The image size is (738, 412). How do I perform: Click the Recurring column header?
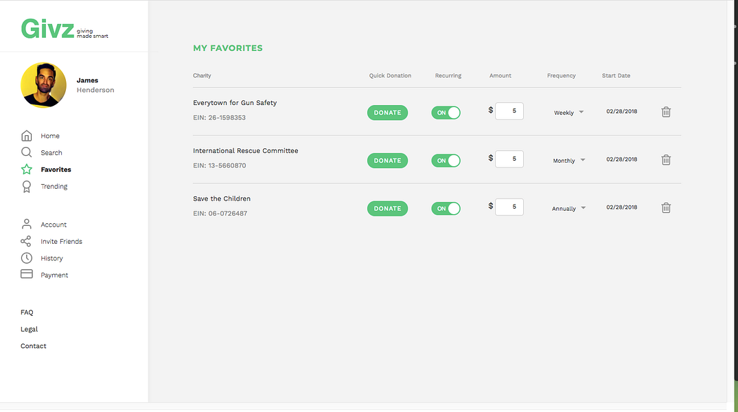coord(448,76)
